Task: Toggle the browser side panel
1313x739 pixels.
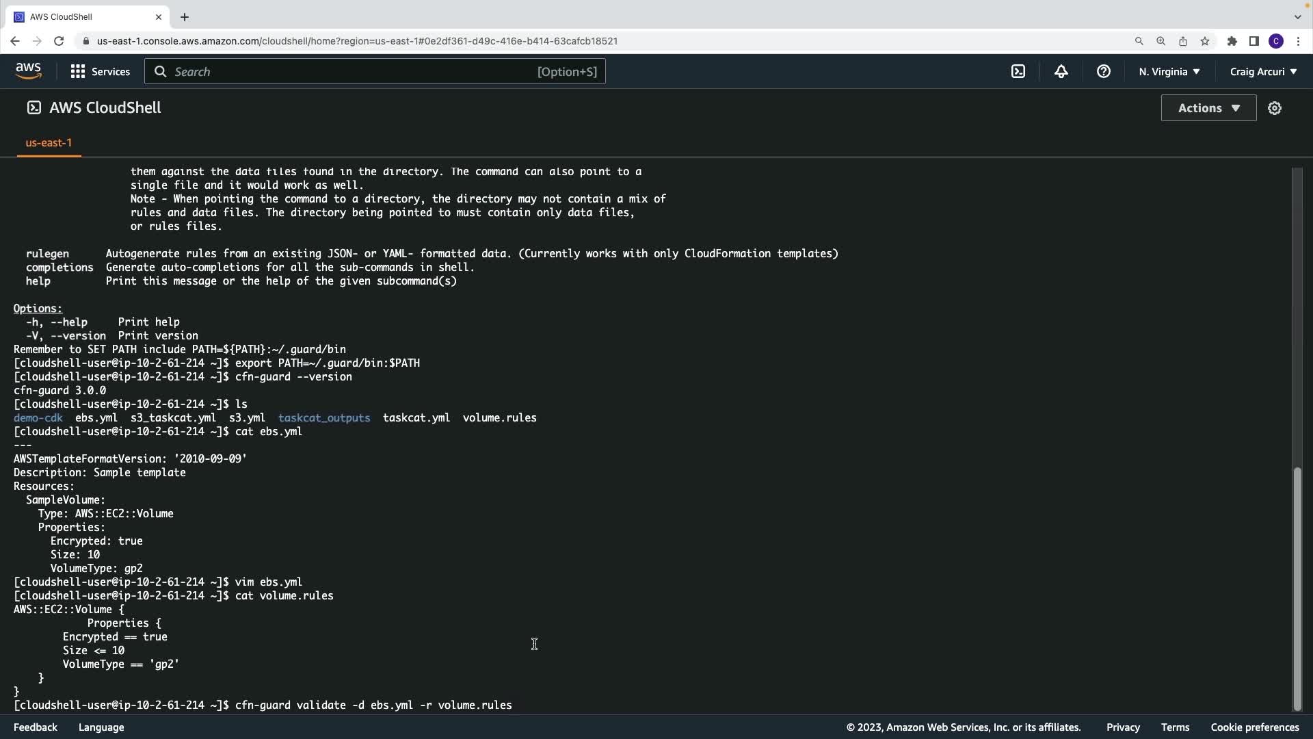Action: click(x=1254, y=41)
